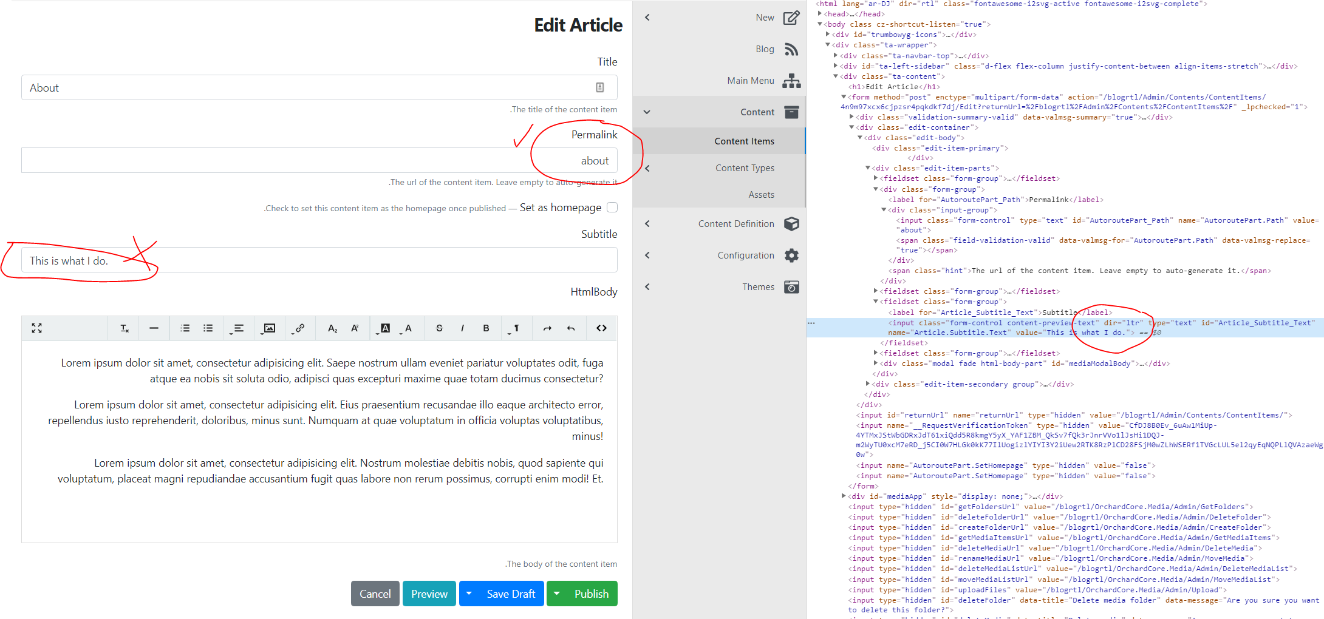This screenshot has height=619, width=1324.
Task: Collapse the Content section chevron
Action: (x=647, y=112)
